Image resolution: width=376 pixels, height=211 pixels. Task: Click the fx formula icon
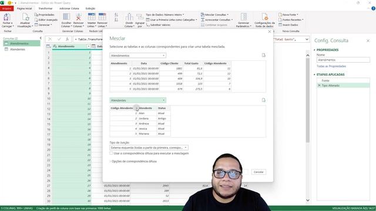68,39
